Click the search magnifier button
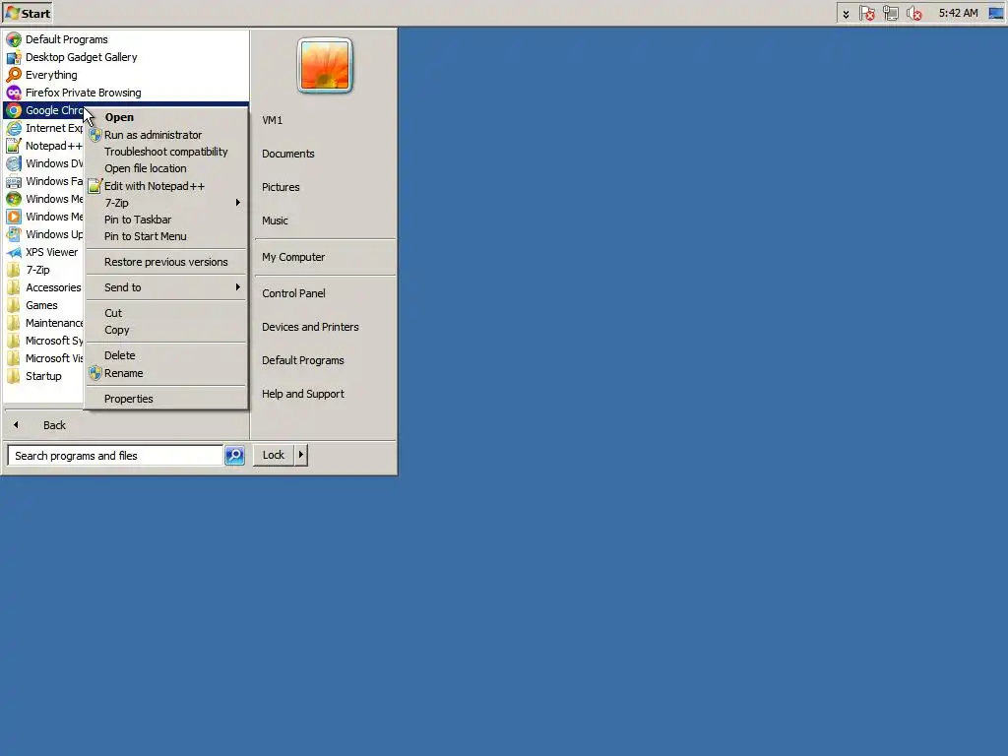The width and height of the screenshot is (1008, 756). point(234,455)
